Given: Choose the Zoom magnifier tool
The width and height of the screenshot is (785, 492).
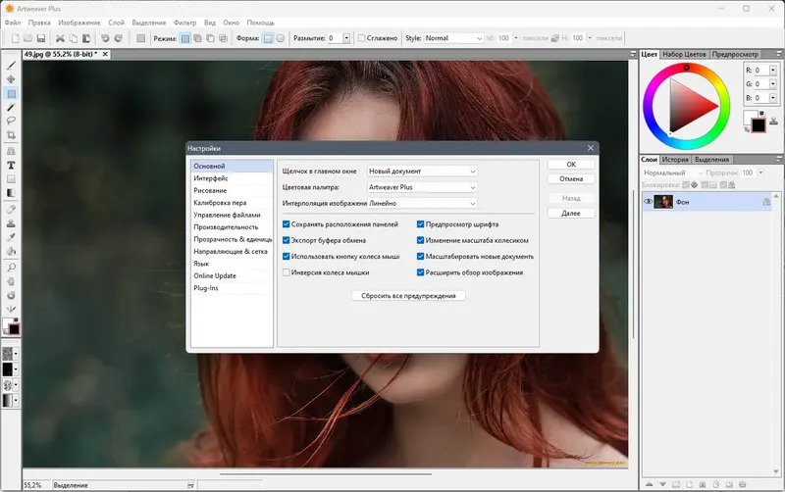Looking at the screenshot, I should [11, 267].
